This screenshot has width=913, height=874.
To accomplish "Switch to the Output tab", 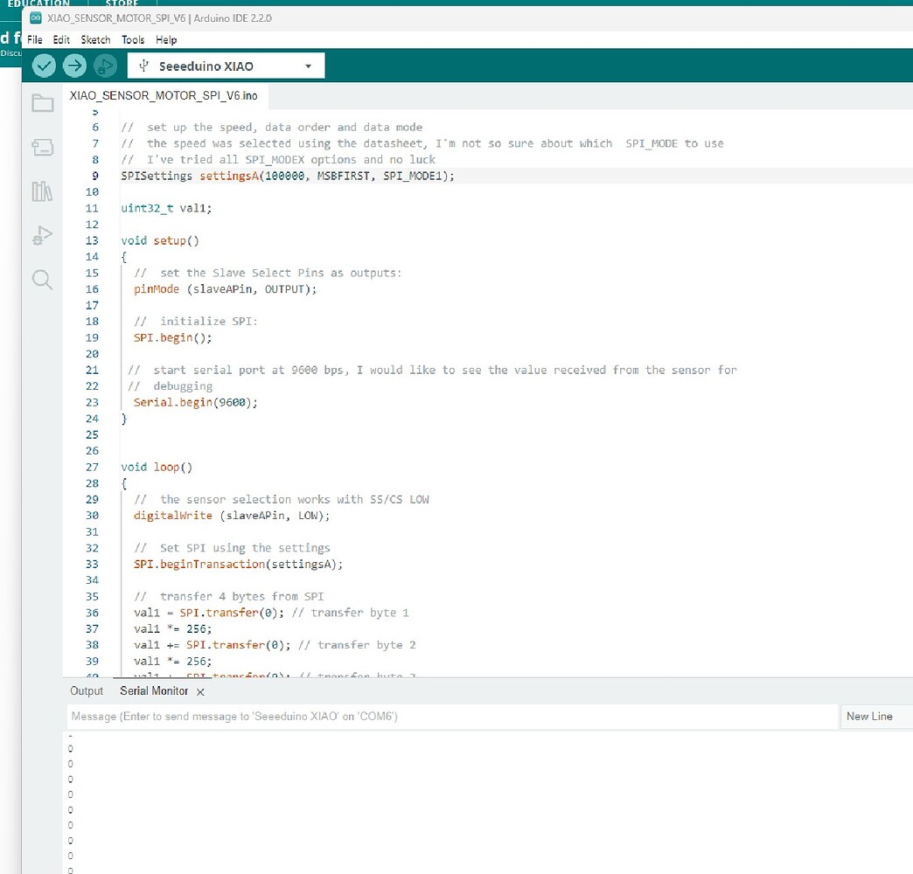I will coord(86,690).
